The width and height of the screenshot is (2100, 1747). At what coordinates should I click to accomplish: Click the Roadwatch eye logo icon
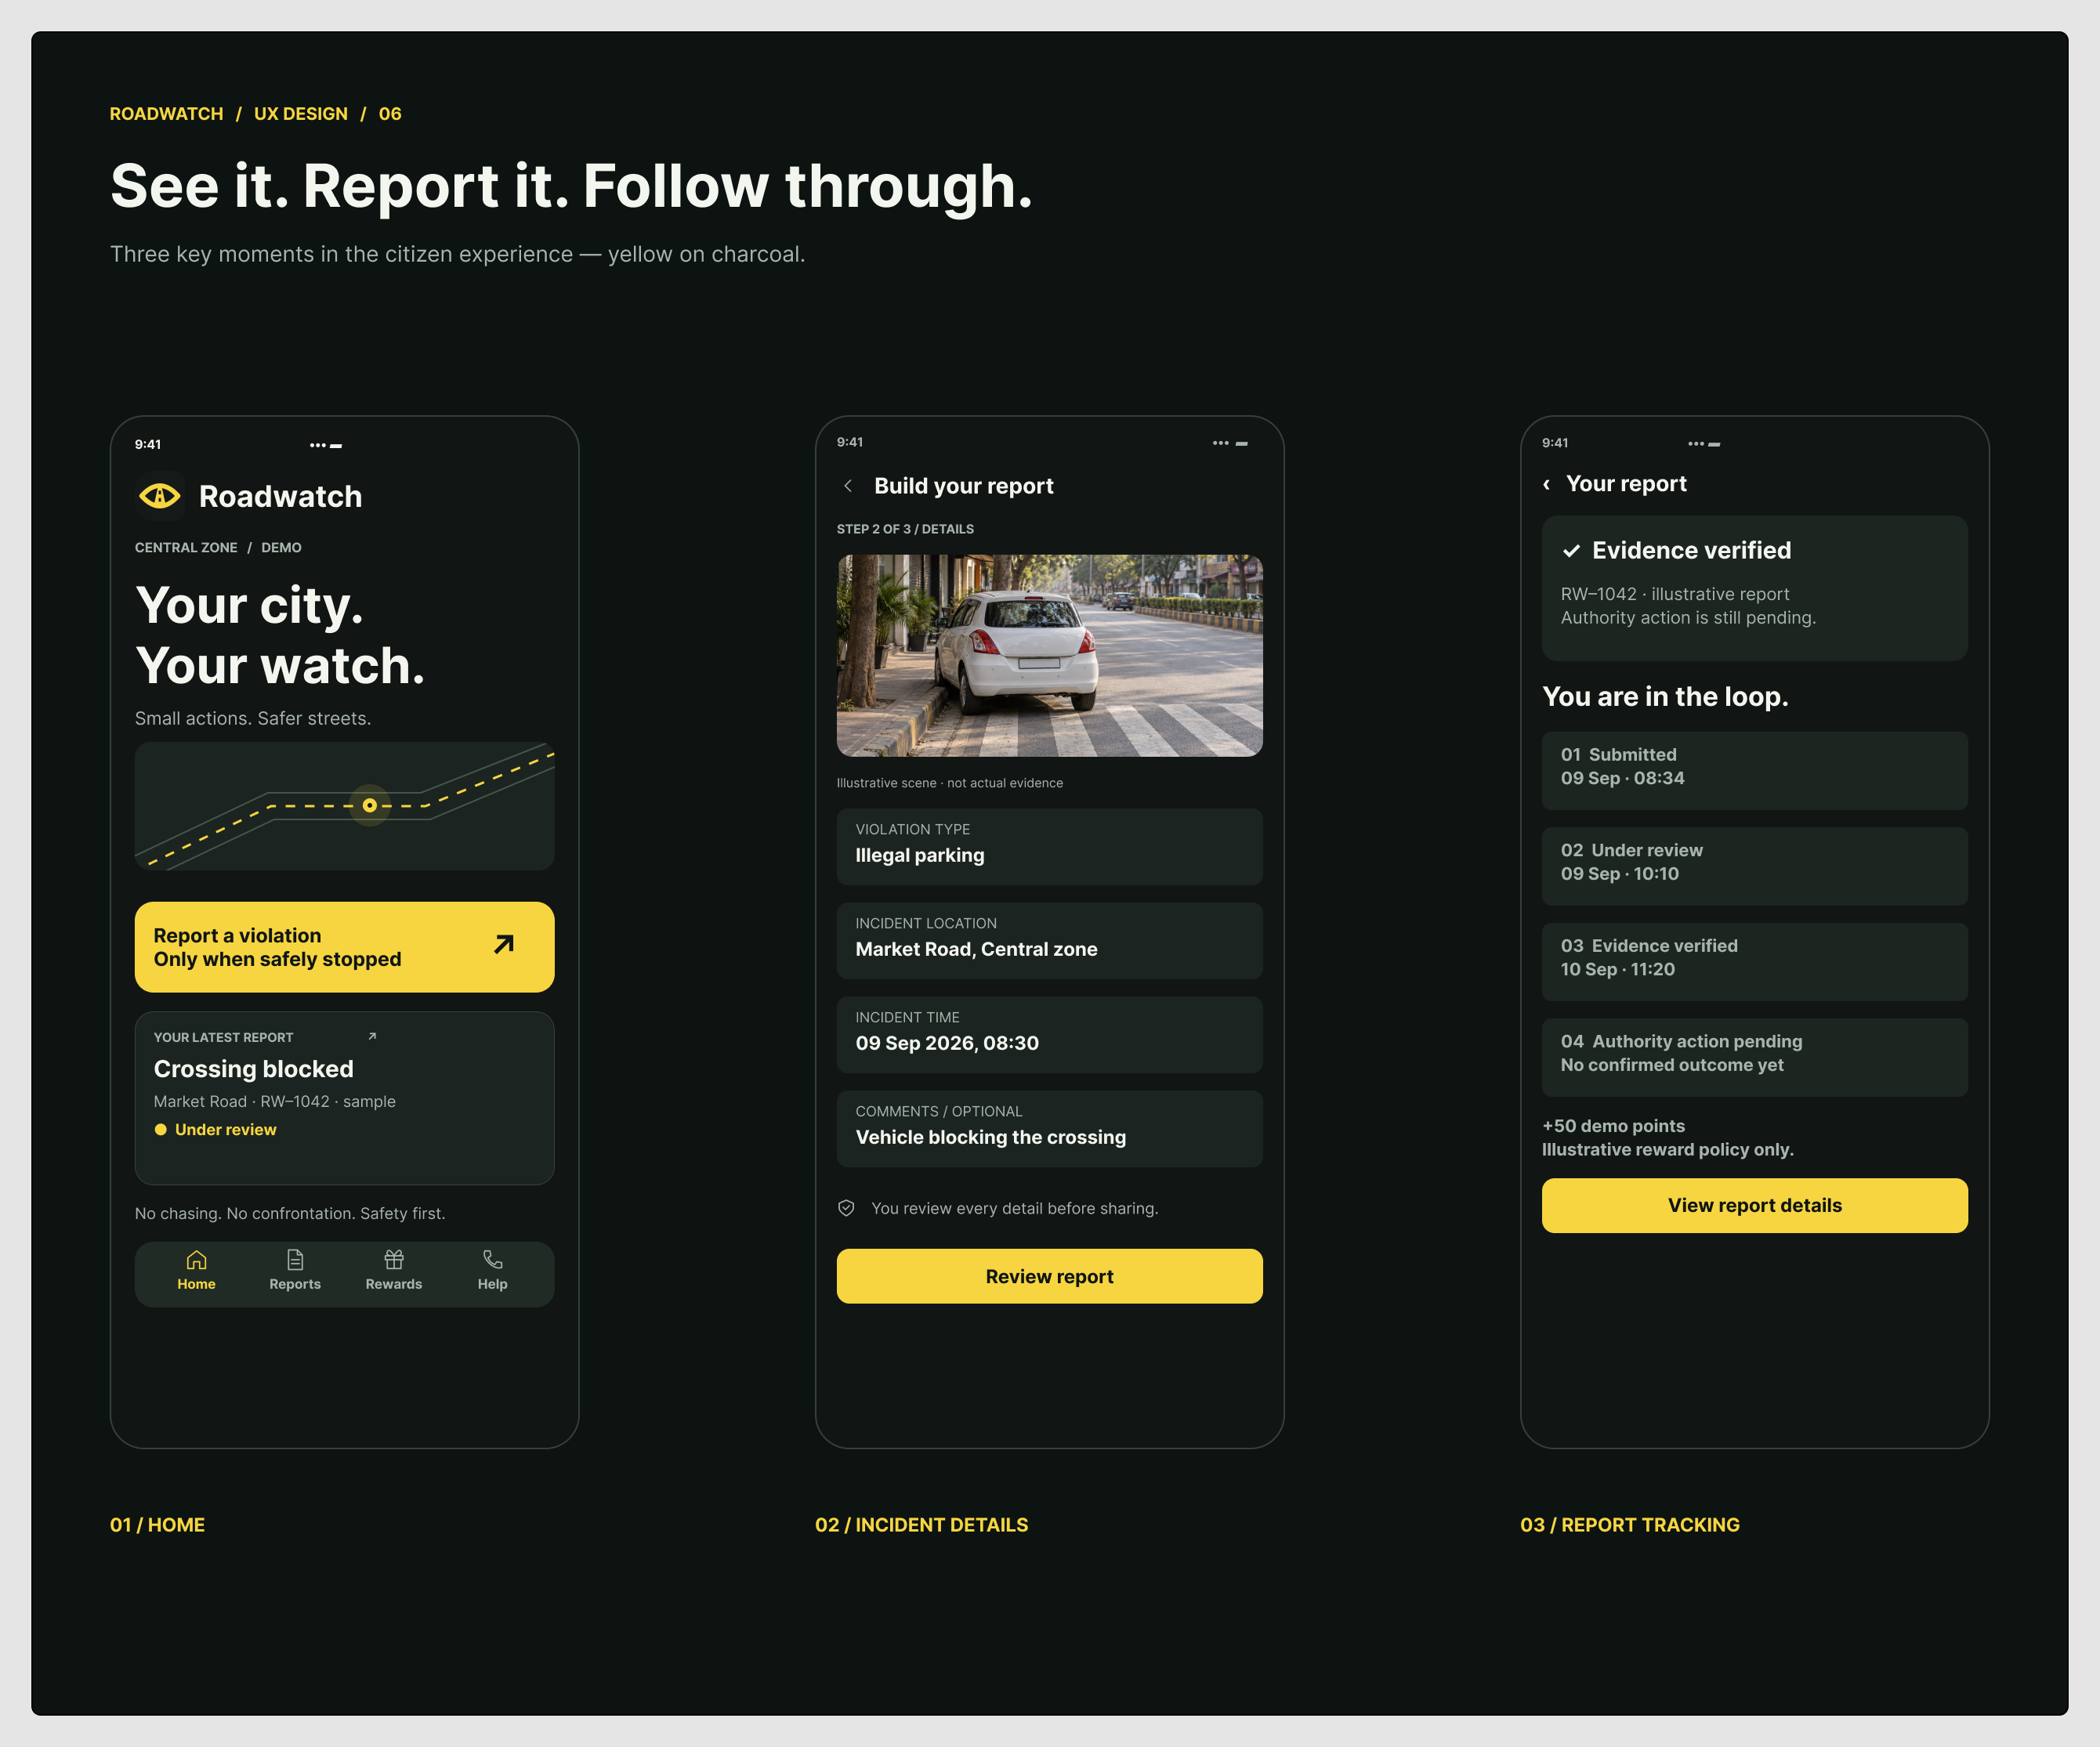click(160, 496)
